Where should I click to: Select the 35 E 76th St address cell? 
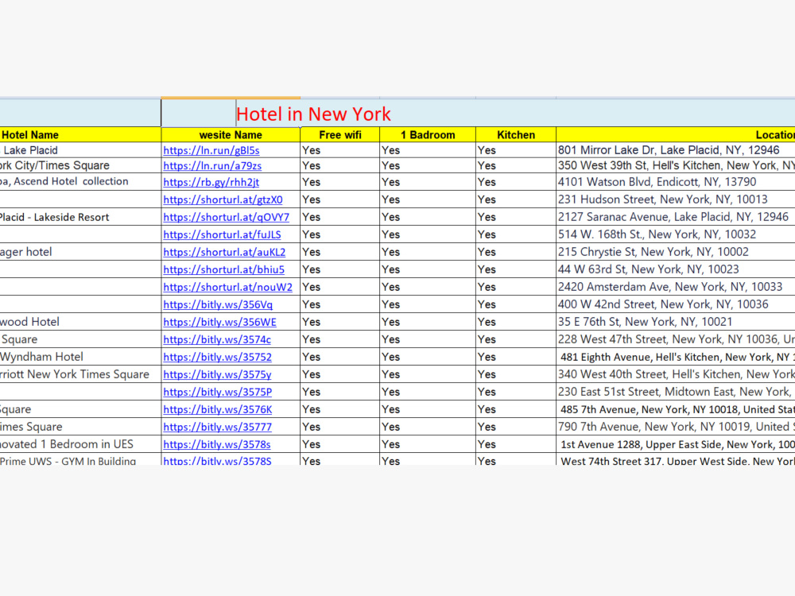click(x=675, y=322)
